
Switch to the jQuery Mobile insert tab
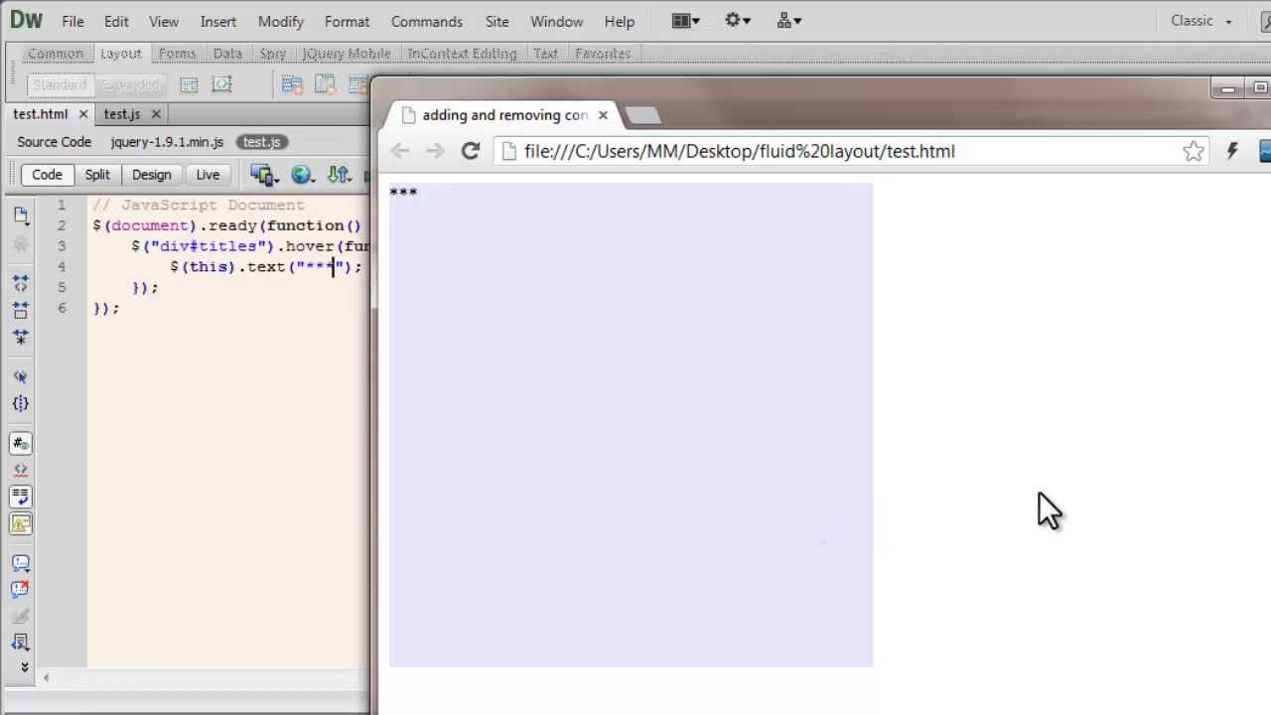(347, 54)
